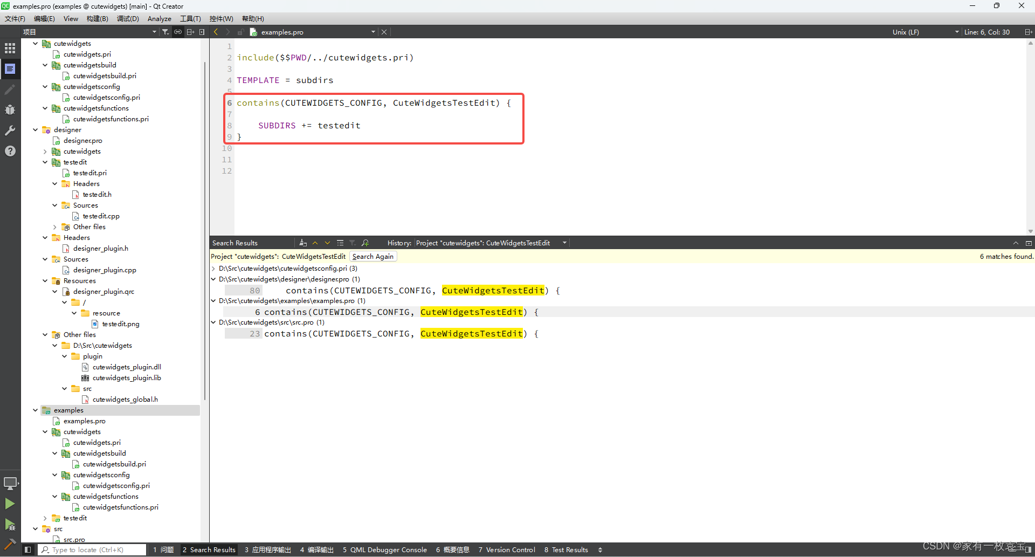Expand all search results
The width and height of the screenshot is (1035, 557).
click(340, 243)
